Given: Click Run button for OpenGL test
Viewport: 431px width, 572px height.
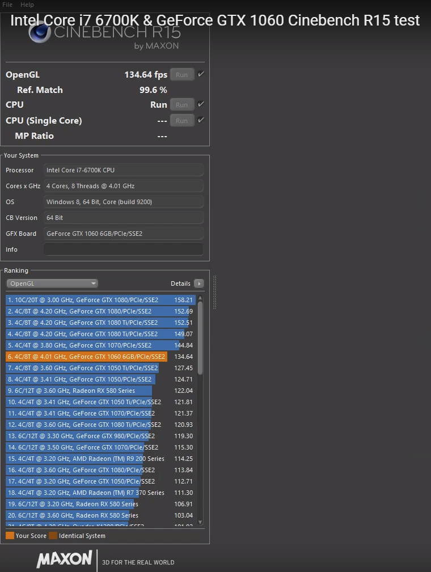Looking at the screenshot, I should click(181, 75).
